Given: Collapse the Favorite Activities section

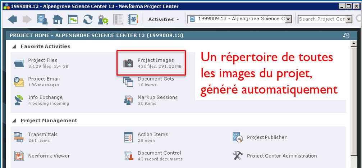Looking at the screenshot, I should pyautogui.click(x=14, y=47).
